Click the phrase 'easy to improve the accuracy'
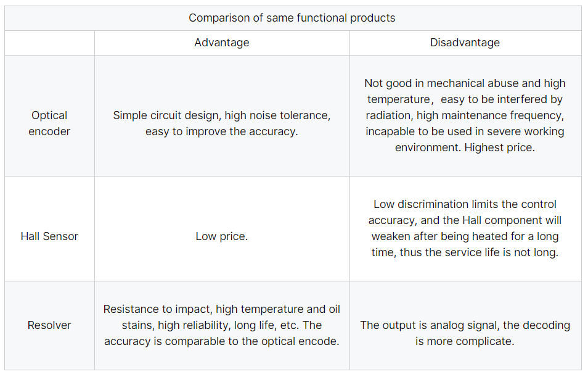This screenshot has height=374, width=588. point(221,131)
